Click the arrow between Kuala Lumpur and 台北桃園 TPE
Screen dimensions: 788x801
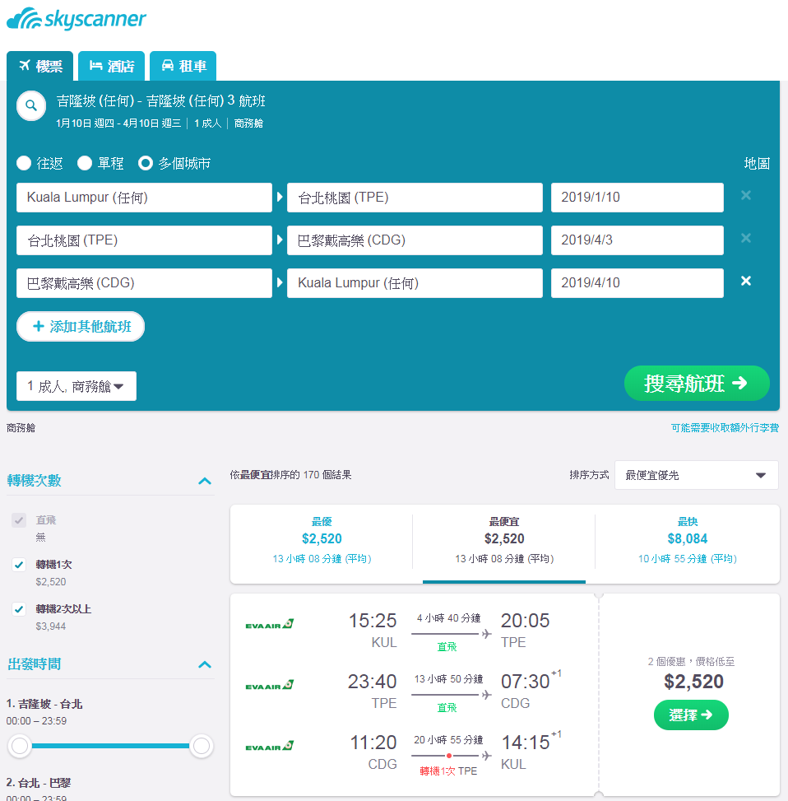[279, 197]
